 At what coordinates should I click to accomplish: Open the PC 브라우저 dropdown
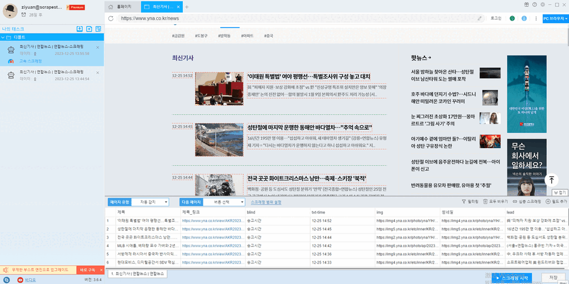click(x=556, y=18)
